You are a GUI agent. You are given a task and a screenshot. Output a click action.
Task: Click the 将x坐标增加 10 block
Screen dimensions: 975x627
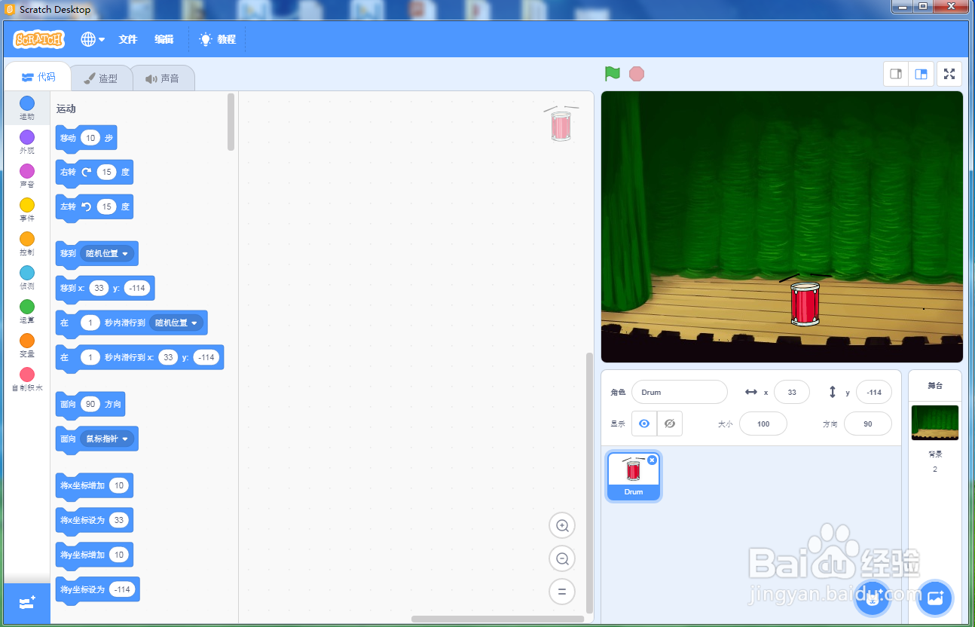point(94,486)
